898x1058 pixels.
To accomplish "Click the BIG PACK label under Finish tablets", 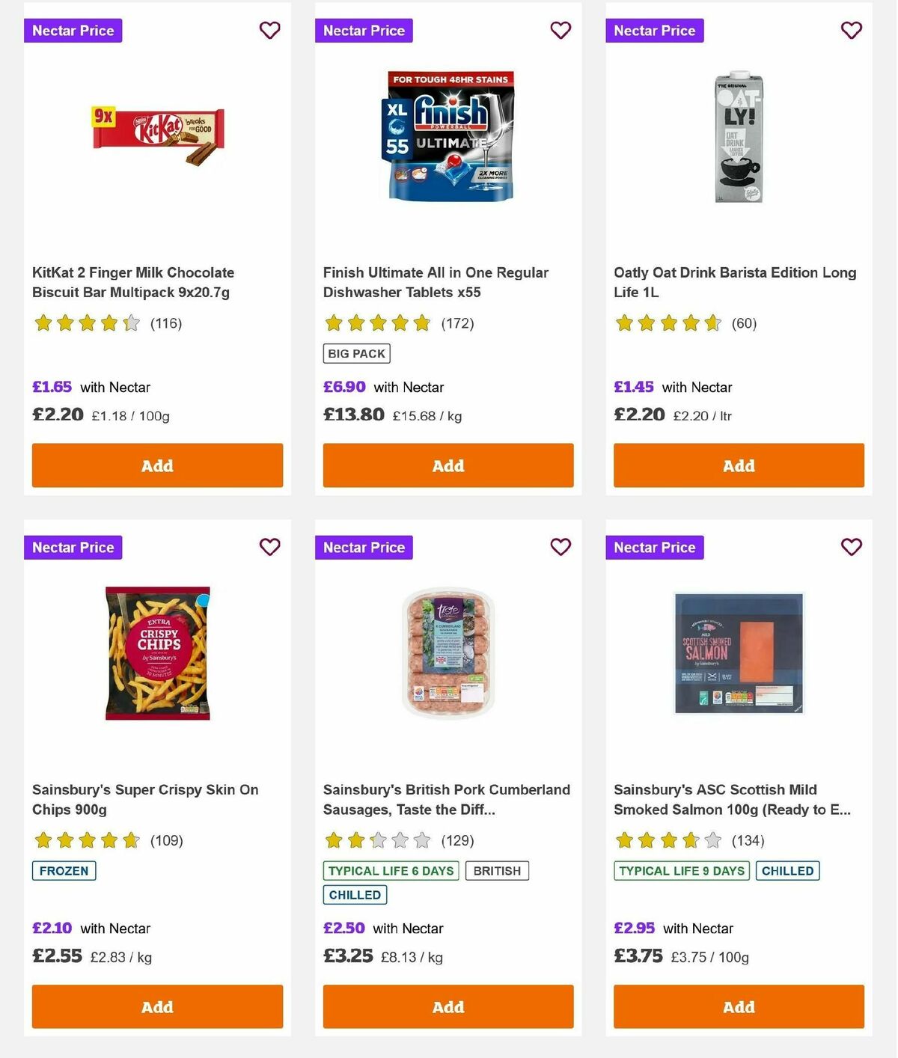I will tap(356, 352).
